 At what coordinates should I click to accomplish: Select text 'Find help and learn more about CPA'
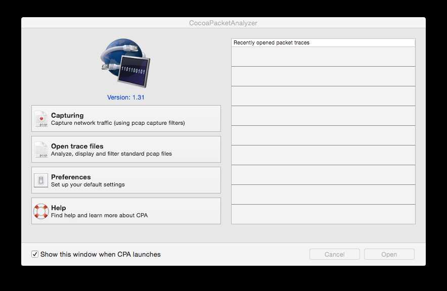(x=100, y=215)
